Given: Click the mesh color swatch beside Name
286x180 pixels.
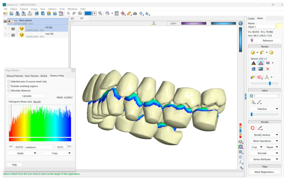Looking at the screenshot, I should point(279,26).
